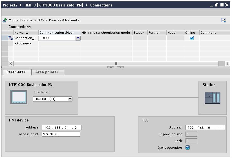Restore the Connections editor window
The width and height of the screenshot is (232, 158).
coord(216,5)
